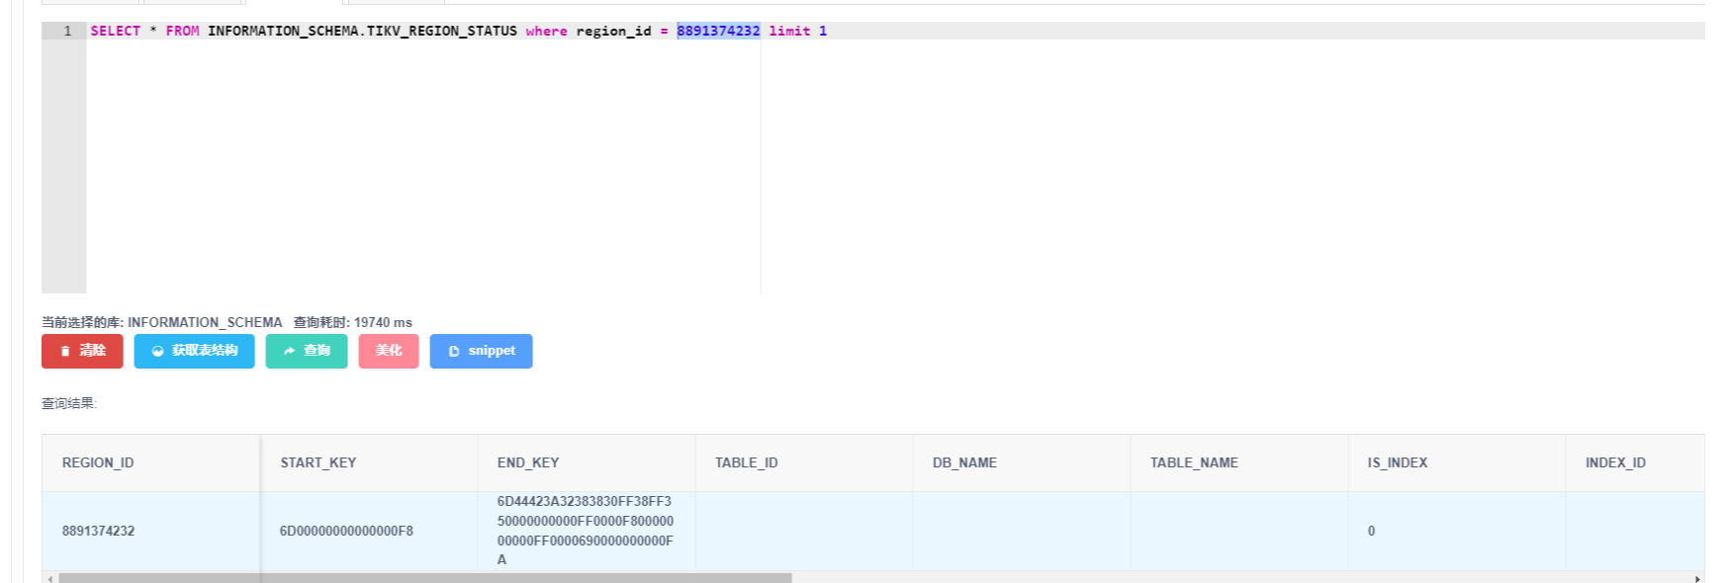Click the DB_NAME column header
Screen dimensions: 1727x583
coord(964,462)
